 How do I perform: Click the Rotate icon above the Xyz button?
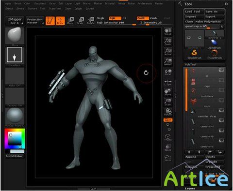(x=168, y=112)
